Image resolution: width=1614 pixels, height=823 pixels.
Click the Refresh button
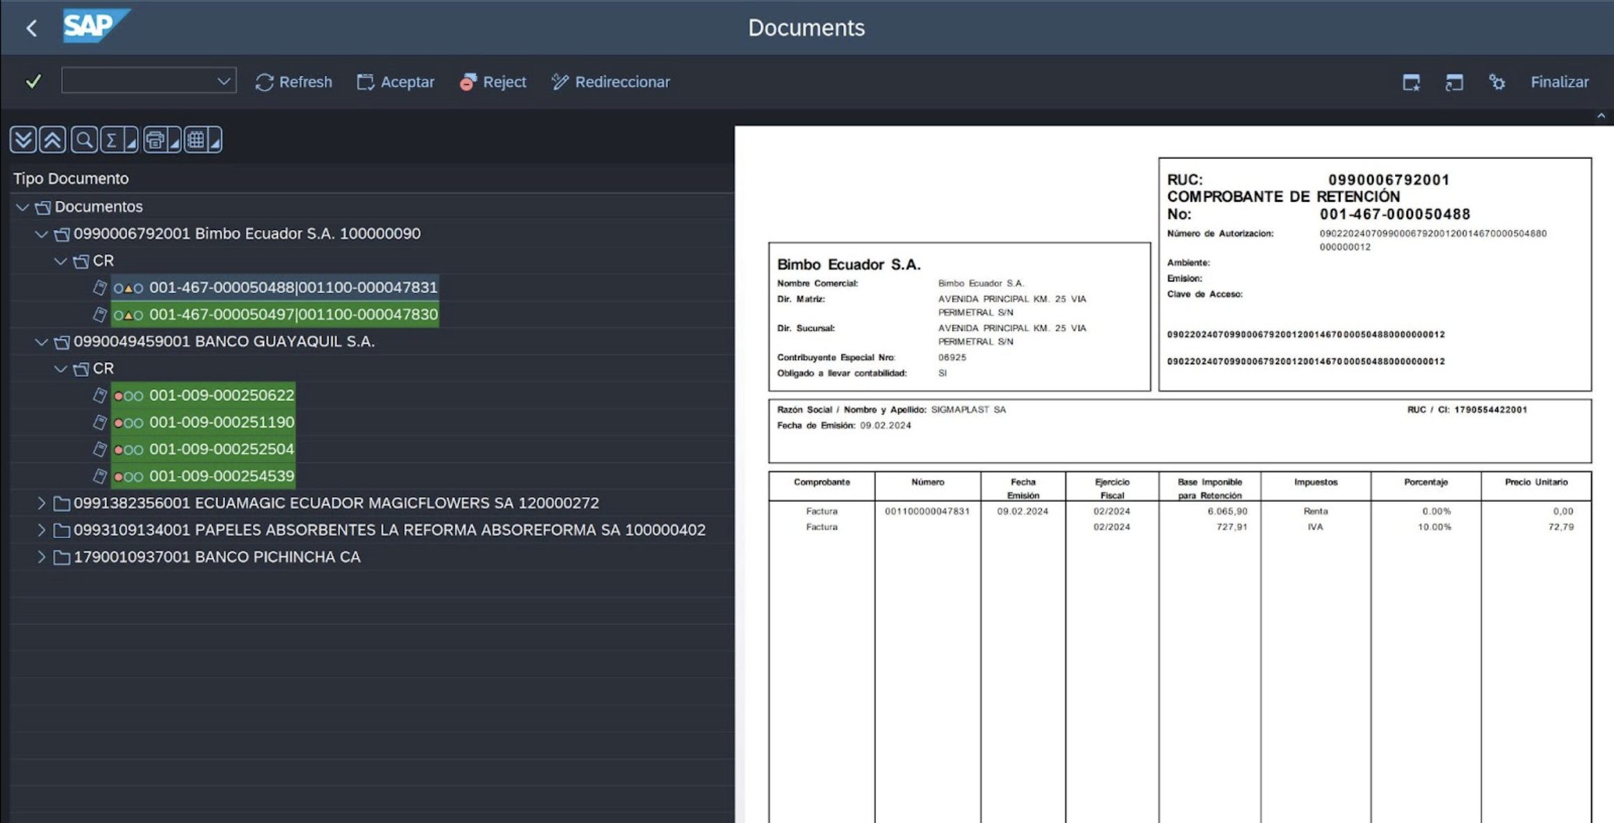[293, 82]
